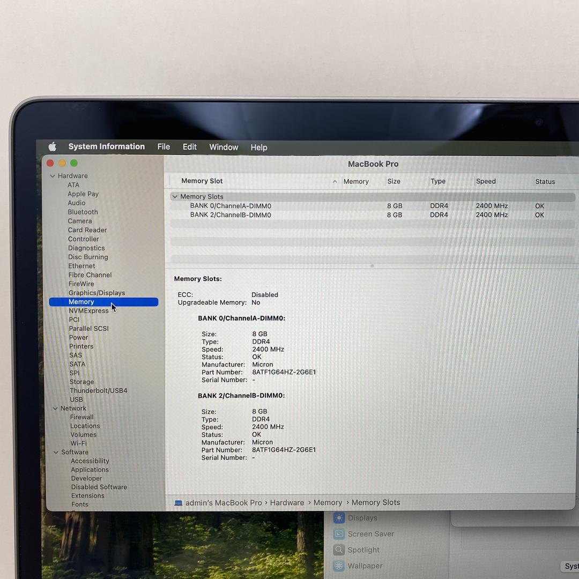Click the Speed column header
Image resolution: width=579 pixels, height=579 pixels.
pyautogui.click(x=486, y=181)
